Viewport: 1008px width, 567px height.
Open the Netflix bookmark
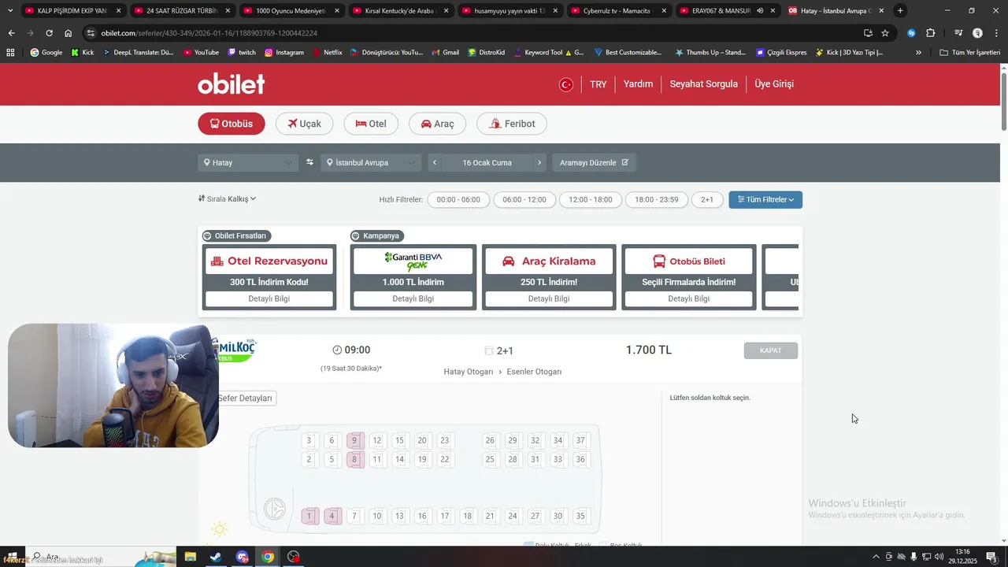327,53
